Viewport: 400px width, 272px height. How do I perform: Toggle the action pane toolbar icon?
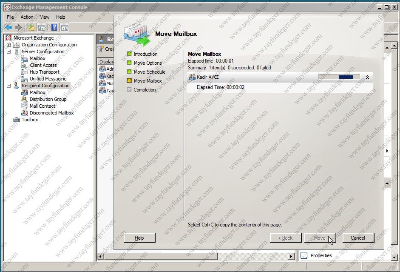tap(65, 27)
